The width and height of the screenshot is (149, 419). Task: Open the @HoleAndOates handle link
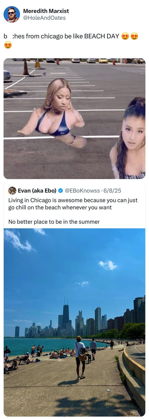point(44,18)
